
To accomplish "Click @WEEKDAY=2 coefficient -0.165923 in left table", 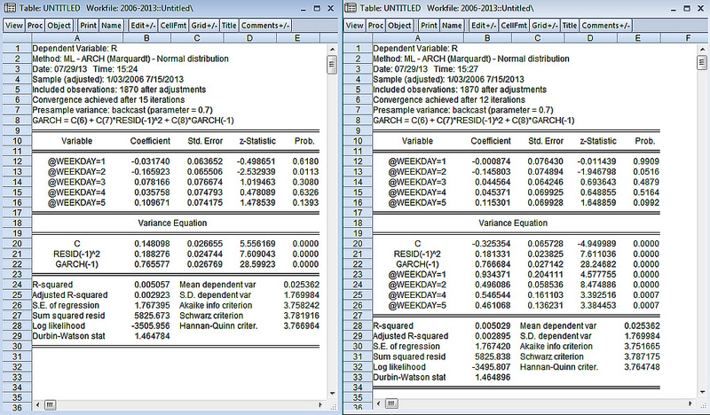I will (x=150, y=171).
